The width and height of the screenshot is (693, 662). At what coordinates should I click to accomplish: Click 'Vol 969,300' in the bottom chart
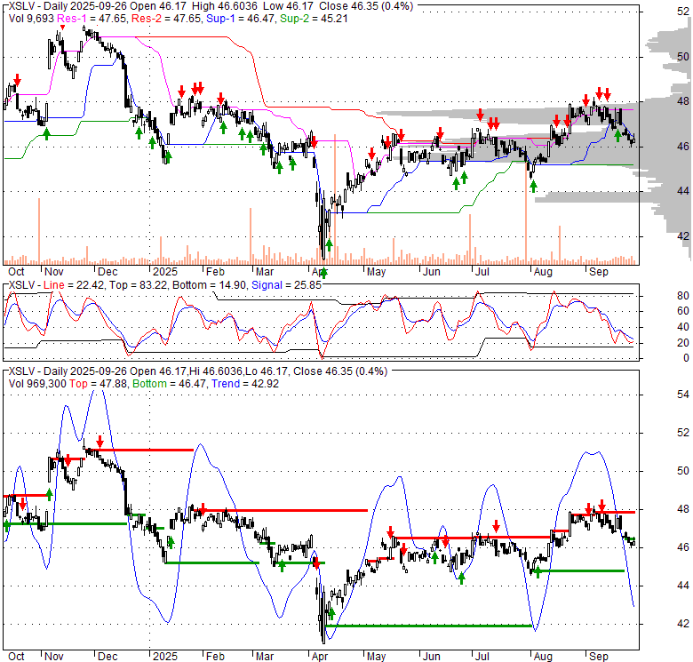point(37,384)
